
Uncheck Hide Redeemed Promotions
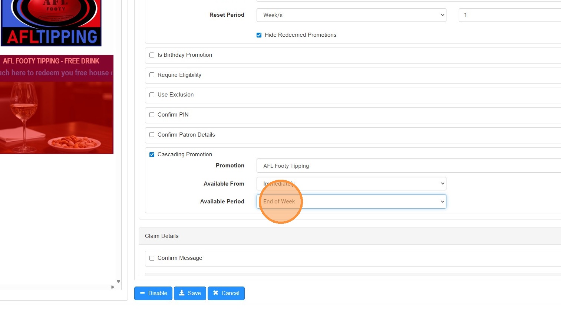pos(259,35)
